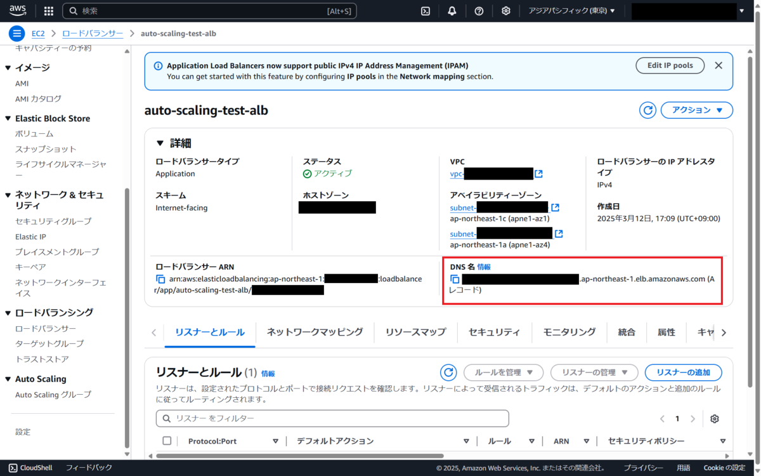The height and width of the screenshot is (476, 761).
Task: Dismiss the IPAM info banner
Action: coord(719,65)
